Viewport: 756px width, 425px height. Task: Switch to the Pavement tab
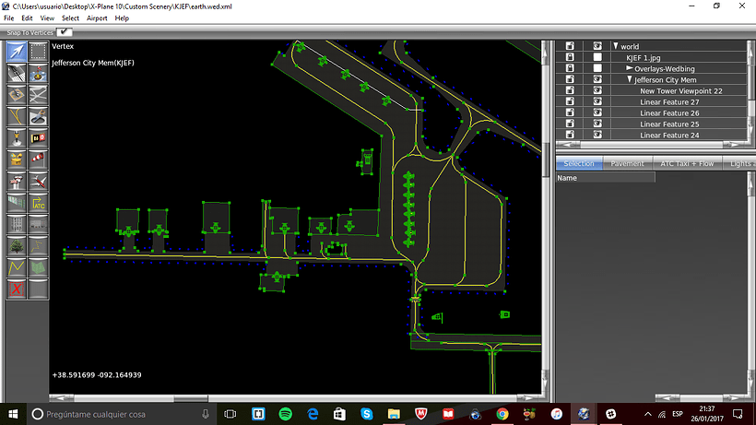627,164
